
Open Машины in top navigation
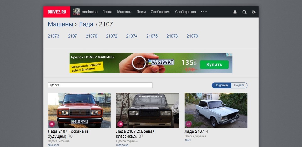click(x=125, y=12)
